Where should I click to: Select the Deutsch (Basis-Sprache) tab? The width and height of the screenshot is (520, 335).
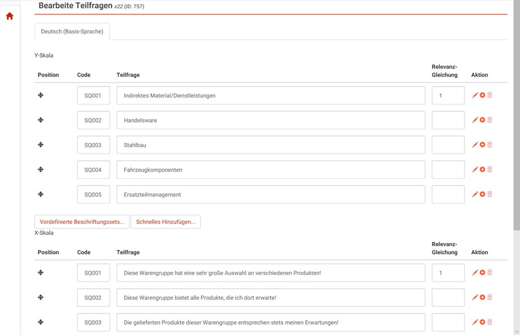[72, 31]
